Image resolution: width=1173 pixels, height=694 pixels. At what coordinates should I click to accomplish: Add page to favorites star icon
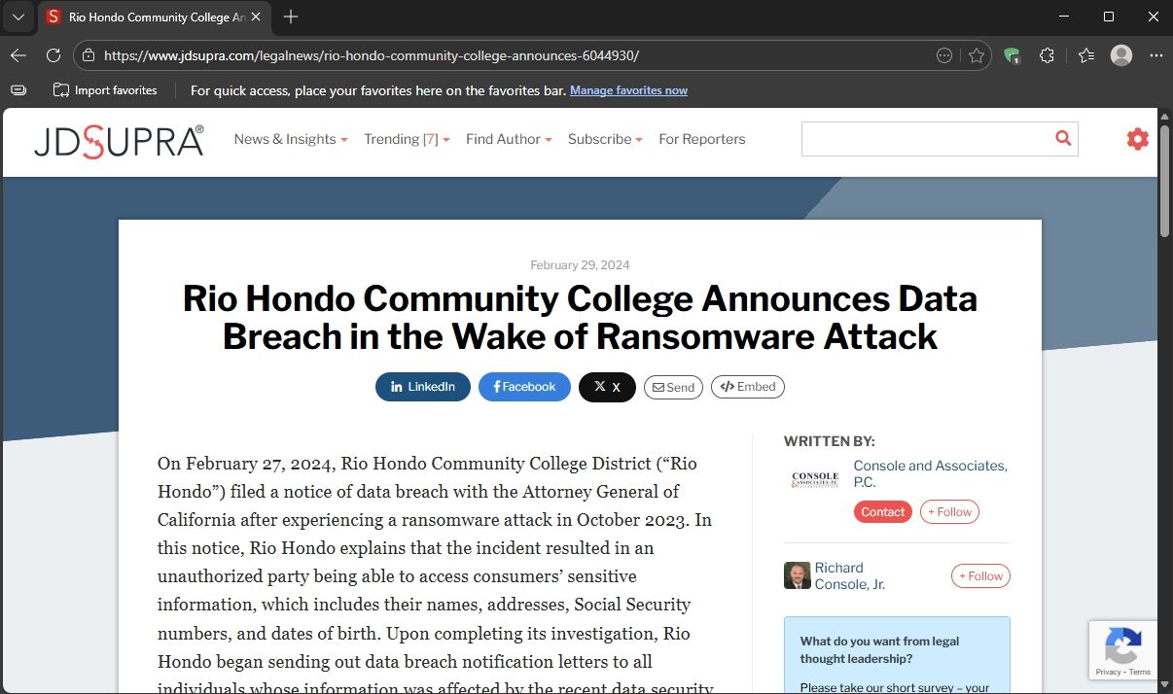[977, 55]
